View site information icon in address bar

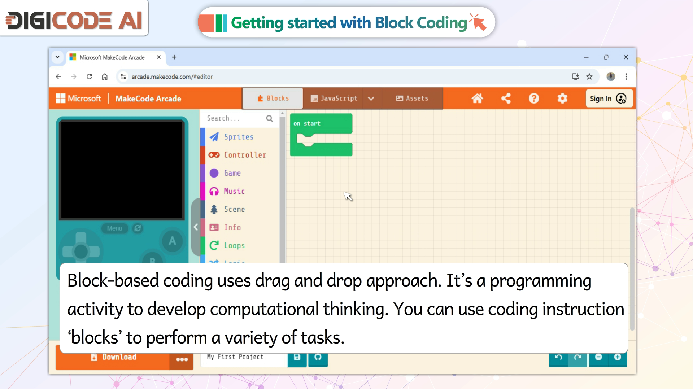click(x=123, y=77)
